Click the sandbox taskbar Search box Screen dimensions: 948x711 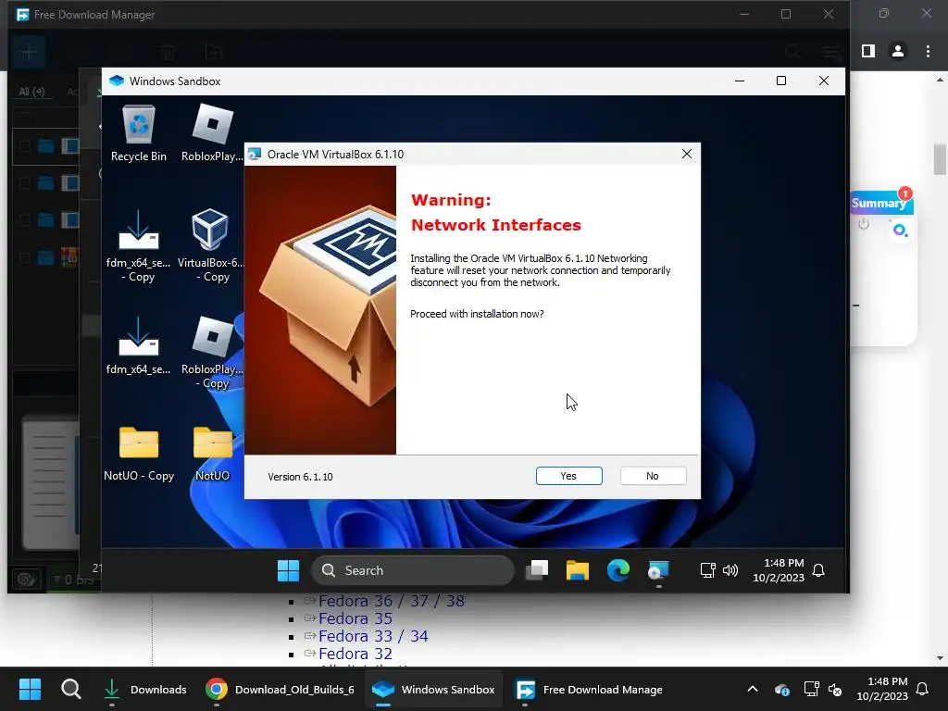click(412, 570)
